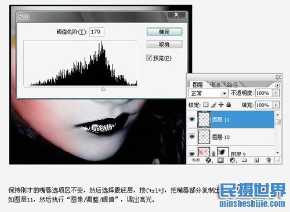Click the threshold slider triangle under histogram
The width and height of the screenshot is (290, 212).
tap(103, 89)
